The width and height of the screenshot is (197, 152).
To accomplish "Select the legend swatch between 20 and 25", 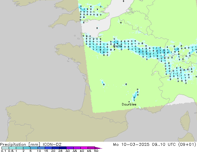I will [55, 148].
